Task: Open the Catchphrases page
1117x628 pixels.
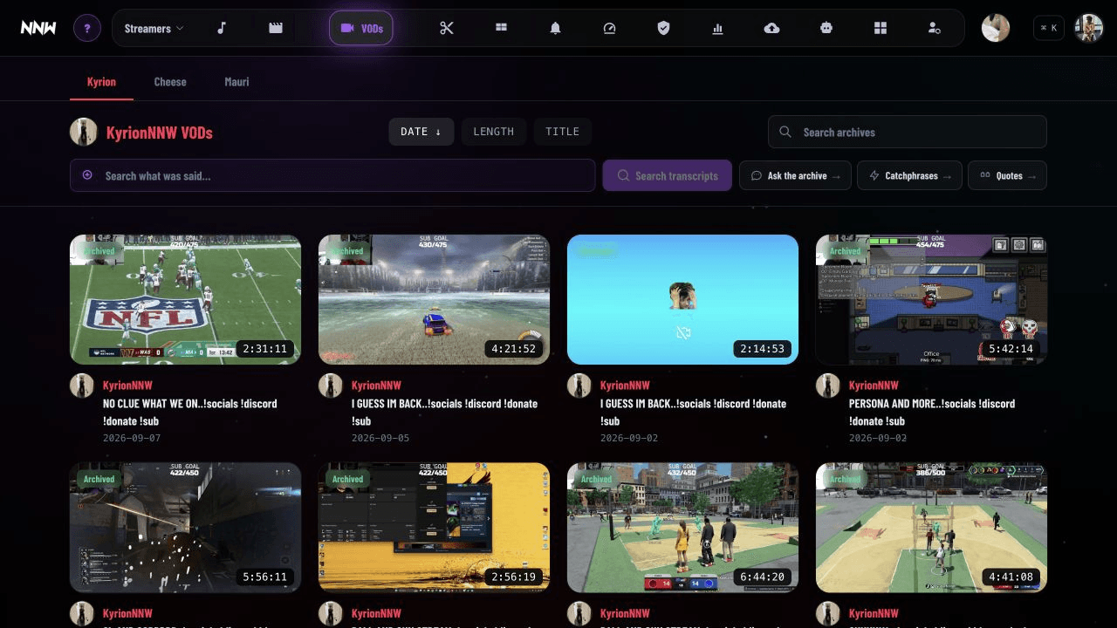Action: 909,175
